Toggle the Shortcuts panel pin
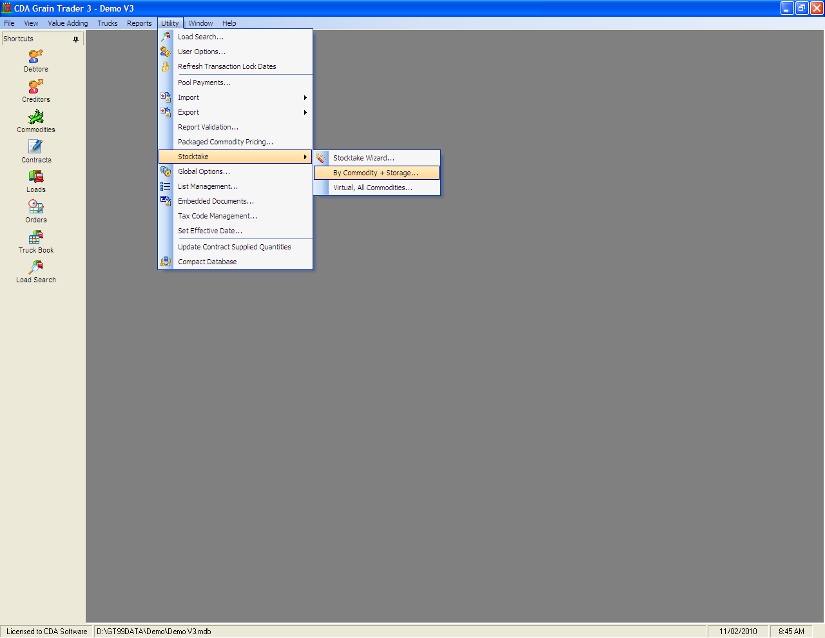This screenshot has width=825, height=638. coord(75,39)
